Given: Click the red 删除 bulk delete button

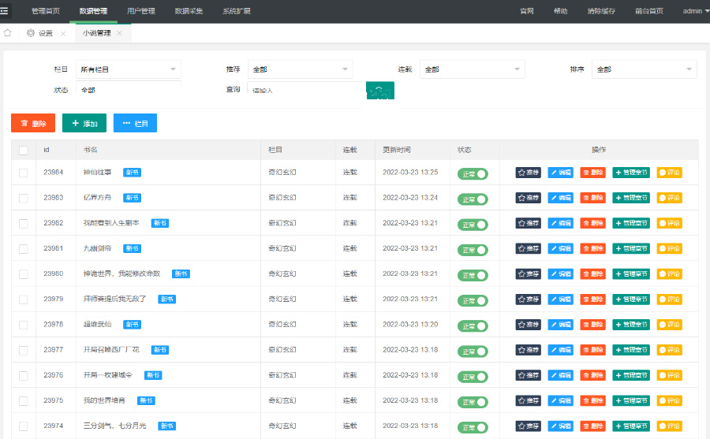Looking at the screenshot, I should pos(33,123).
